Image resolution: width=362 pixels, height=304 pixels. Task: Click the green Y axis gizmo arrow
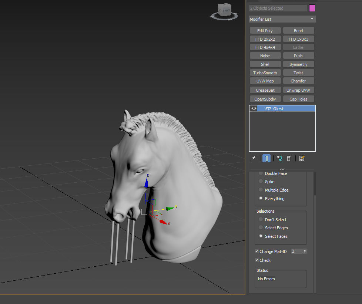(170, 209)
